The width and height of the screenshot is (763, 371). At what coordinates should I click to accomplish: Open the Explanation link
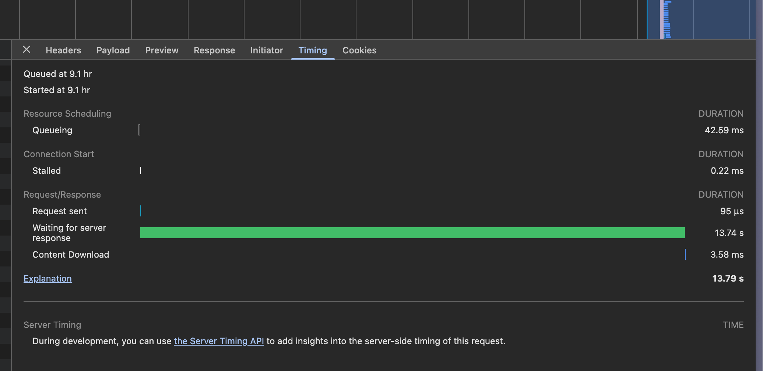[x=48, y=279]
